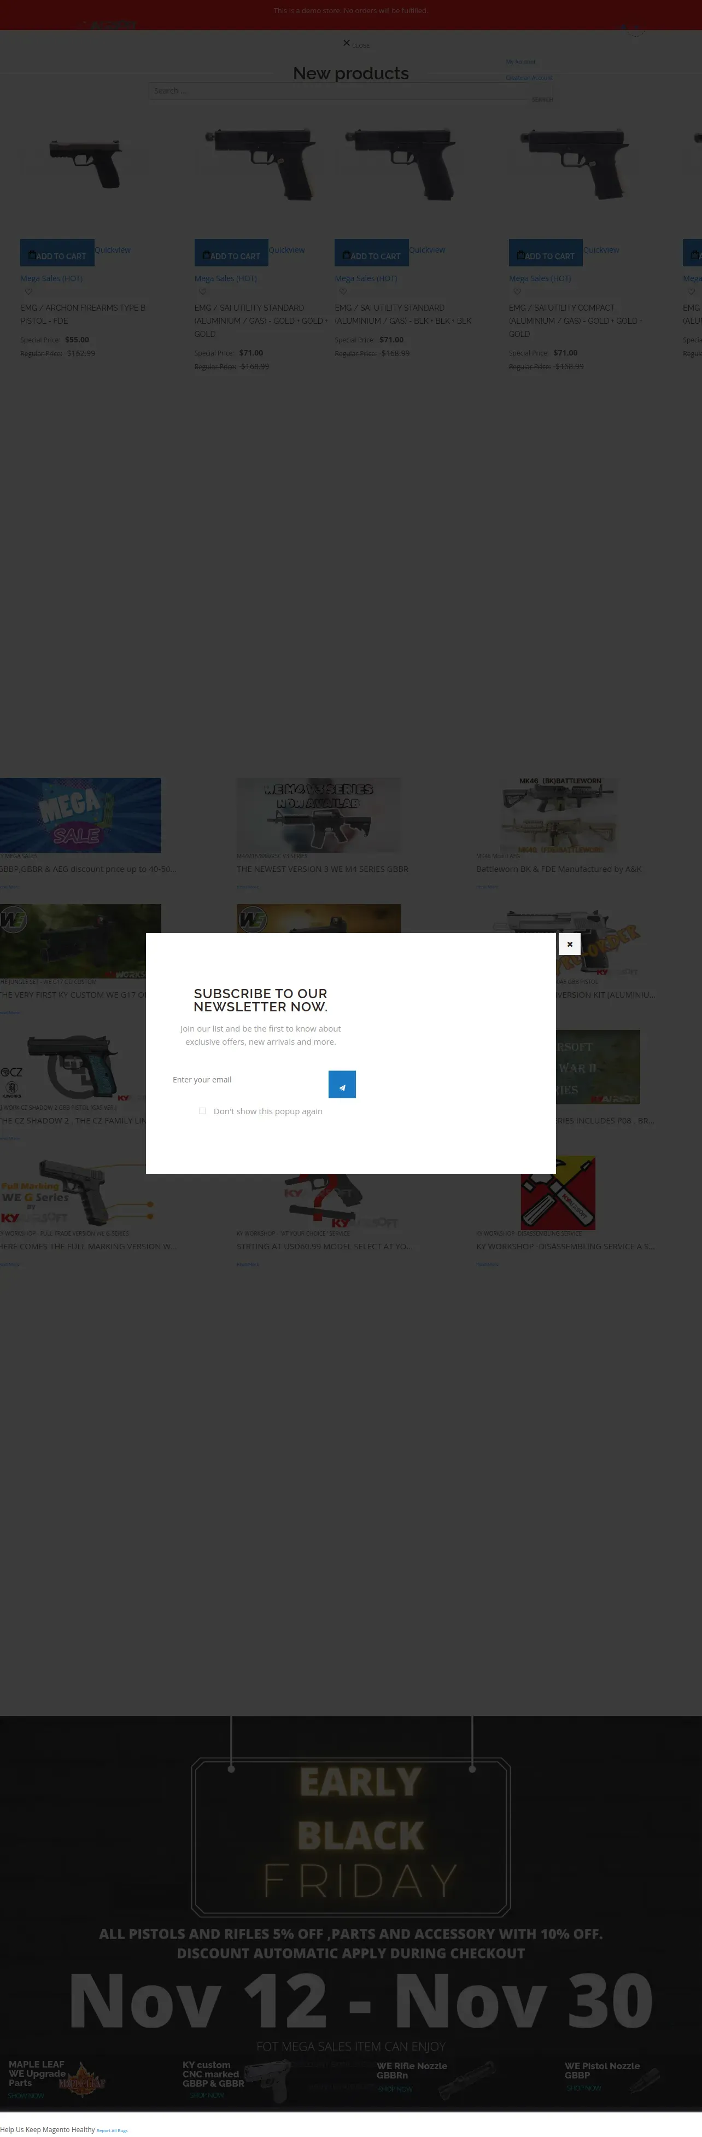Click the Report All Bugs link
Image resolution: width=702 pixels, height=2137 pixels.
(112, 2130)
